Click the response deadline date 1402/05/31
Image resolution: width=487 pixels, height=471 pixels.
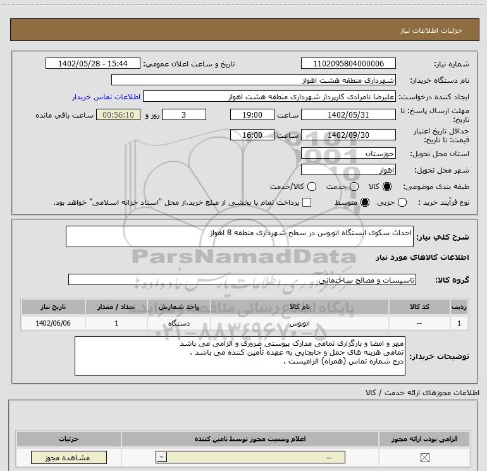348,114
